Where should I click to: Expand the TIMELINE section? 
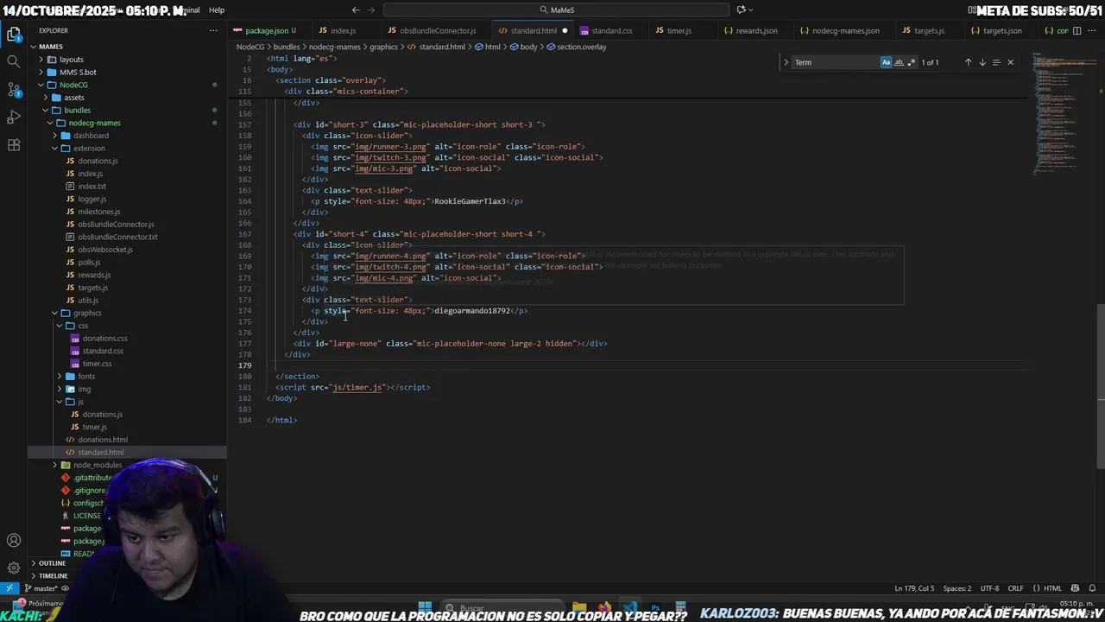pyautogui.click(x=53, y=575)
